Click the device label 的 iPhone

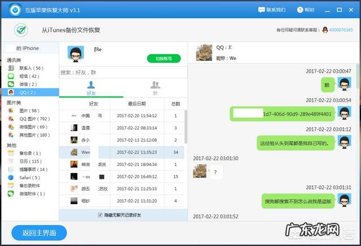[28, 49]
